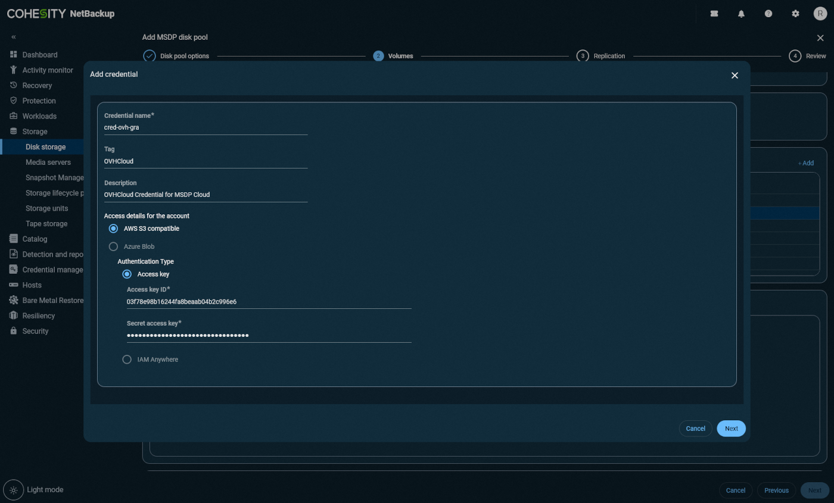This screenshot has width=834, height=503.
Task: Select the Azure Blob option
Action: [114, 246]
